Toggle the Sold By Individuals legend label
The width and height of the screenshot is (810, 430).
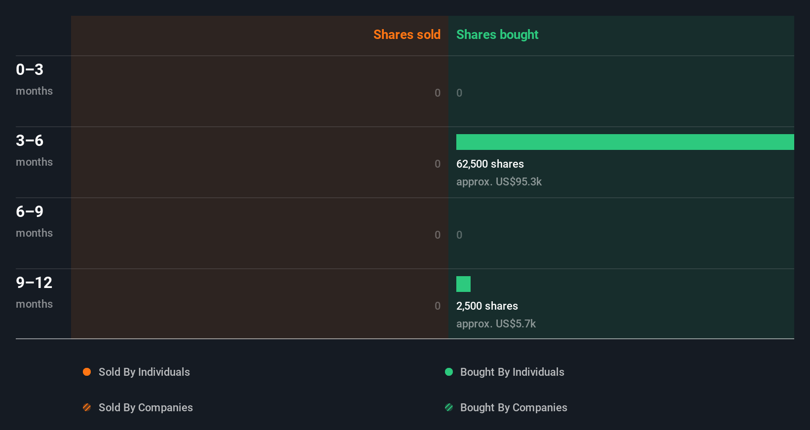pyautogui.click(x=144, y=372)
